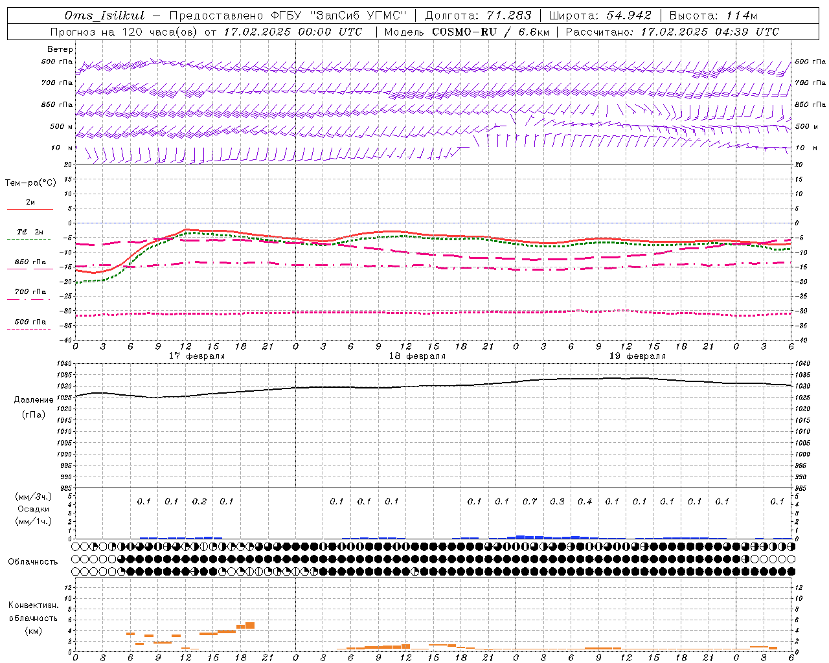Image resolution: width=829 pixels, height=663 pixels.
Task: Click the 700 гПа temperature legend entry
Action: 30,292
